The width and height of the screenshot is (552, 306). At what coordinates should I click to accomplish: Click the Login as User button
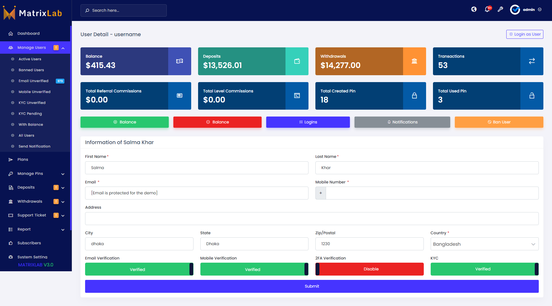(525, 34)
